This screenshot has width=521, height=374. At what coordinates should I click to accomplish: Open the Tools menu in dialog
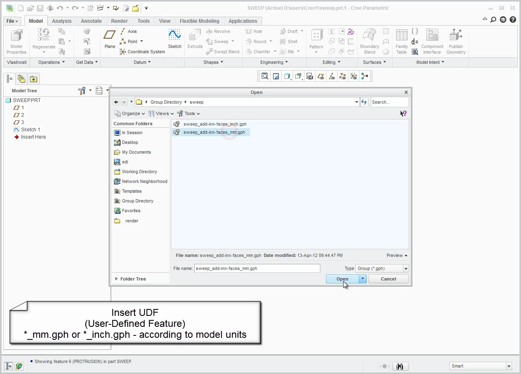coord(188,113)
